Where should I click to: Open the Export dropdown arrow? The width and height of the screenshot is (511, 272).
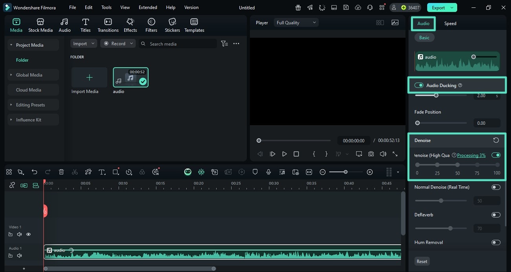point(452,7)
